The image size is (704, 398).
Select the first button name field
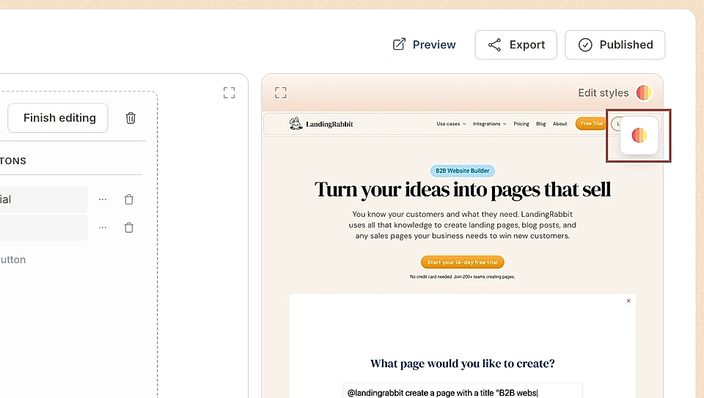pyautogui.click(x=43, y=199)
